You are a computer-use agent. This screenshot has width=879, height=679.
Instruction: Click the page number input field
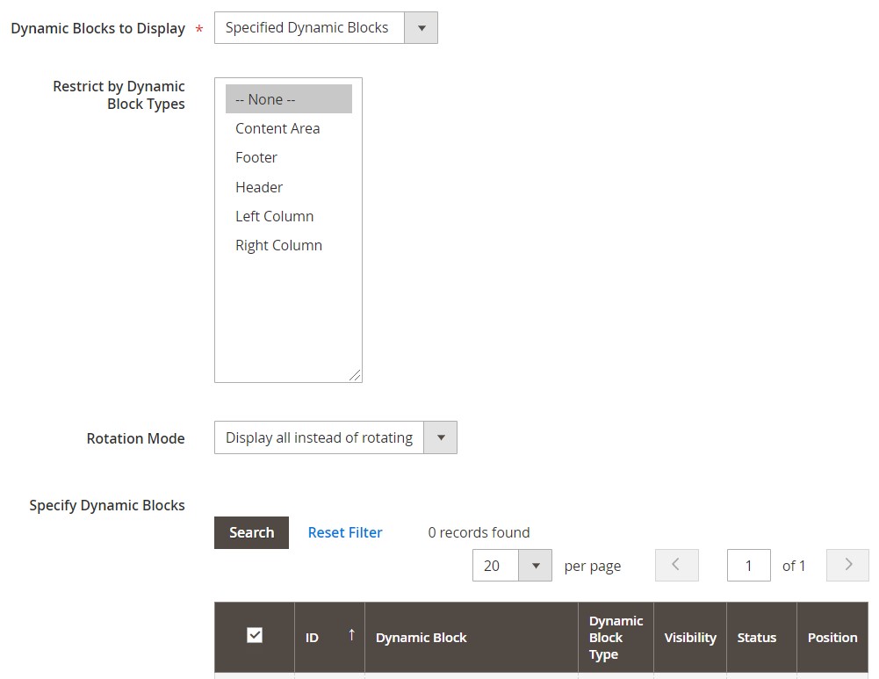point(748,566)
